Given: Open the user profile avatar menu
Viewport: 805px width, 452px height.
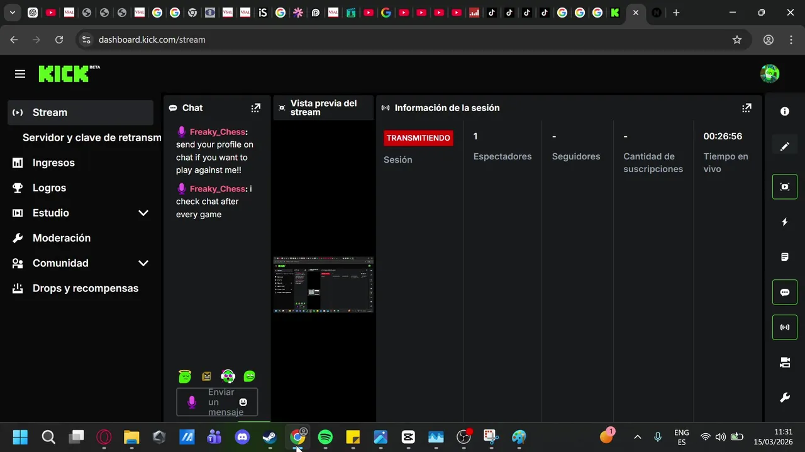Looking at the screenshot, I should point(770,73).
